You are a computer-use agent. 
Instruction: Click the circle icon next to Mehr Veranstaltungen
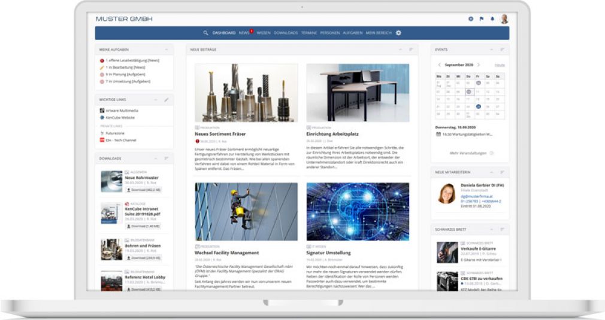[x=492, y=153]
